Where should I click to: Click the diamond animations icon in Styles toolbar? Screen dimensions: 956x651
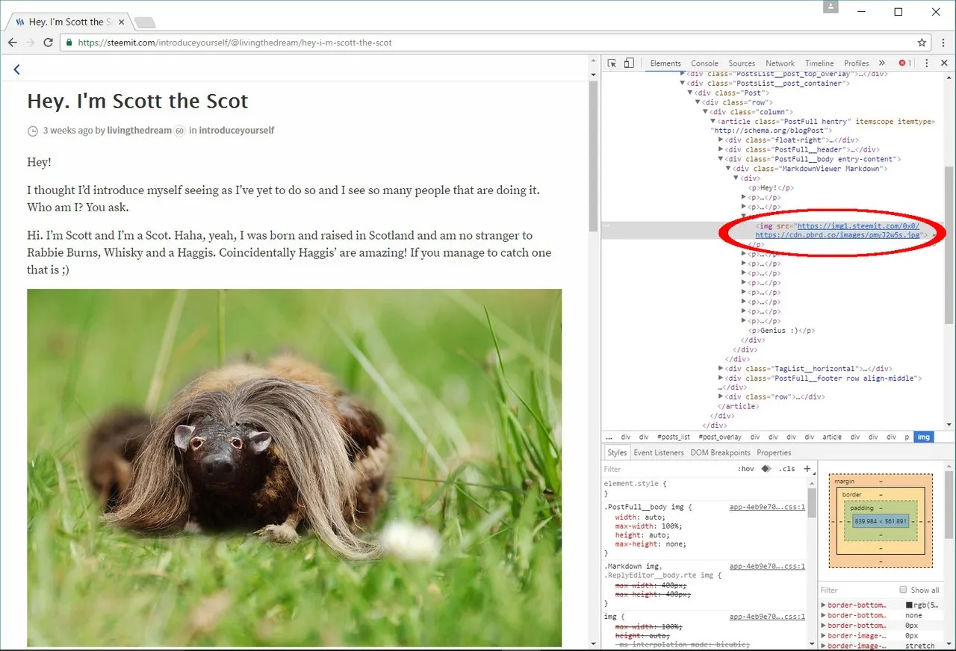766,469
